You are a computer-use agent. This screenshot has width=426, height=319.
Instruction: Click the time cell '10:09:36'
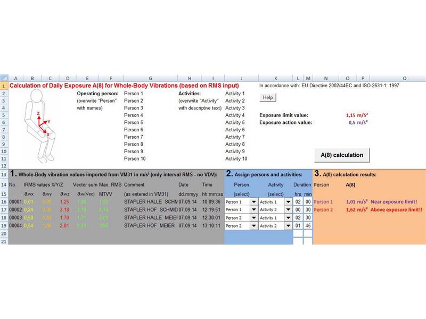(x=211, y=202)
